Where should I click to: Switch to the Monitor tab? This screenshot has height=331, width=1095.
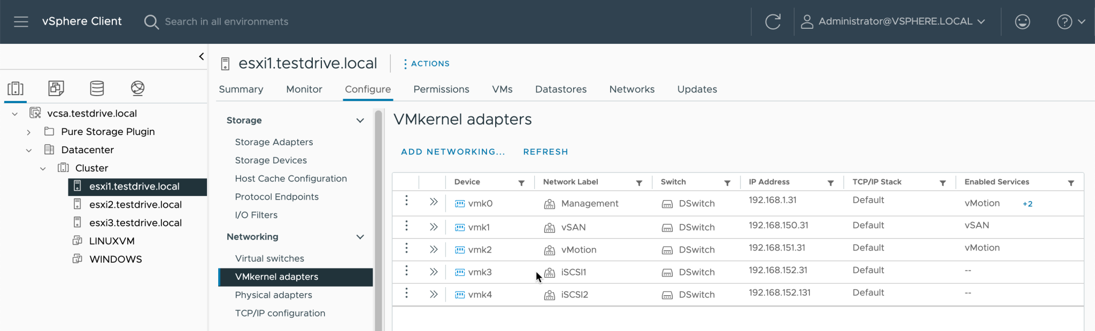pyautogui.click(x=304, y=89)
